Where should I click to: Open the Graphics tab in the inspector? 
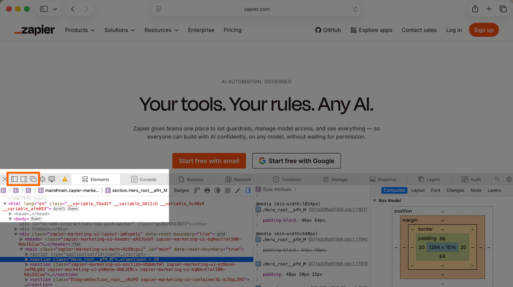point(383,179)
